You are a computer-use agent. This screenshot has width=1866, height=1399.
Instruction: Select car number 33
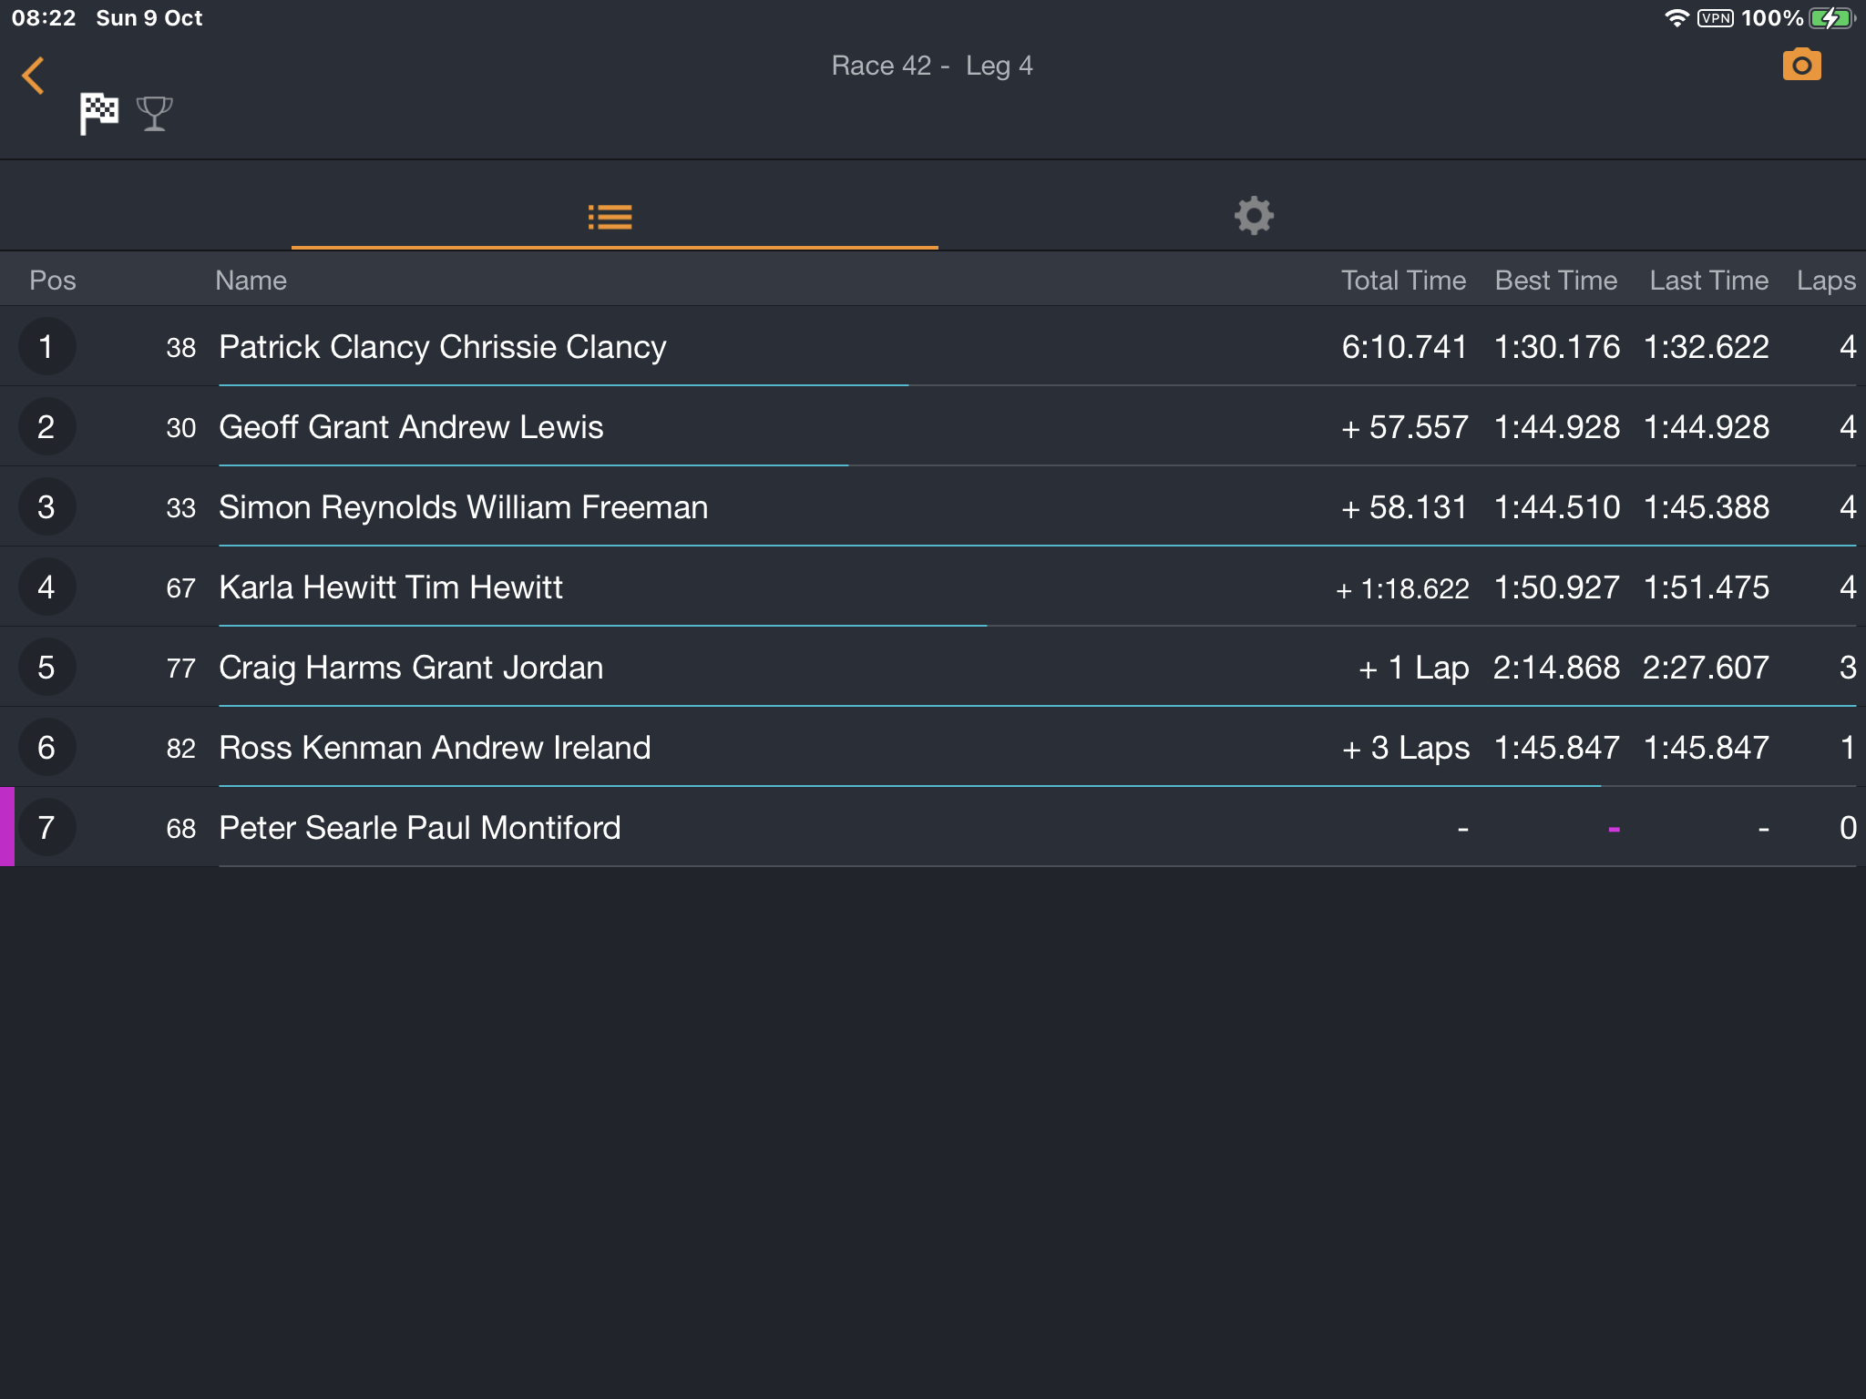click(x=181, y=508)
